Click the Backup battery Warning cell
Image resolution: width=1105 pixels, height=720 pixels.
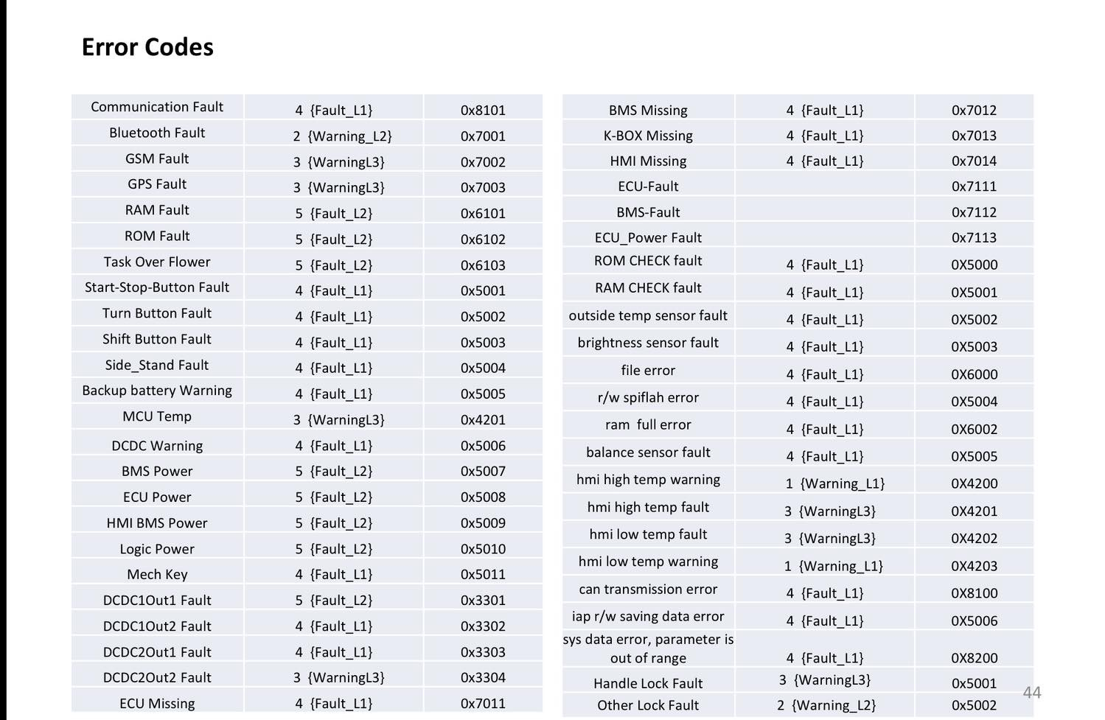tap(157, 391)
